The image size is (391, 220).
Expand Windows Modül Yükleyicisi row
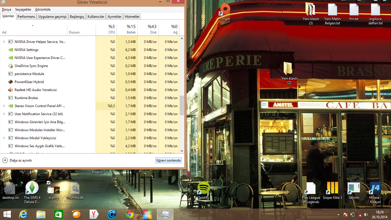click(4, 138)
